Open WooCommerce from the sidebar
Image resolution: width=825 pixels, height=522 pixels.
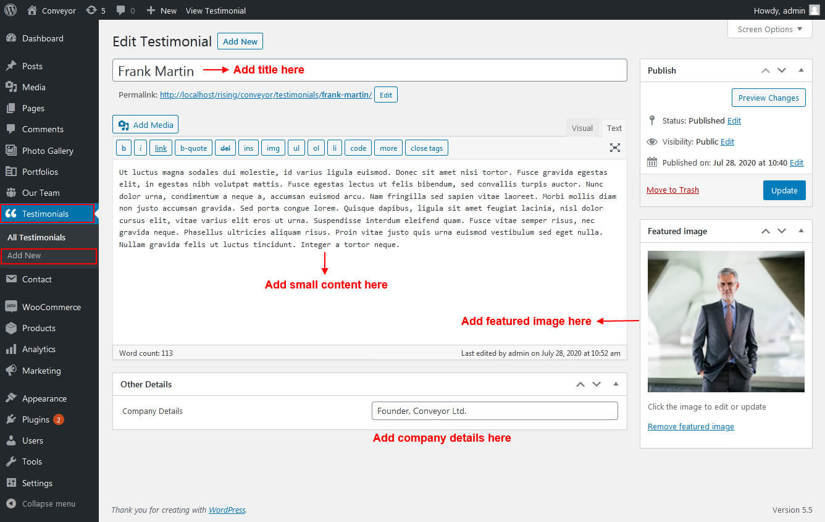pos(51,307)
